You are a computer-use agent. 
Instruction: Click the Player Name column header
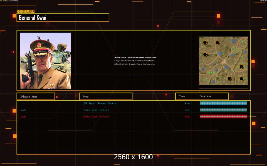(x=36, y=97)
